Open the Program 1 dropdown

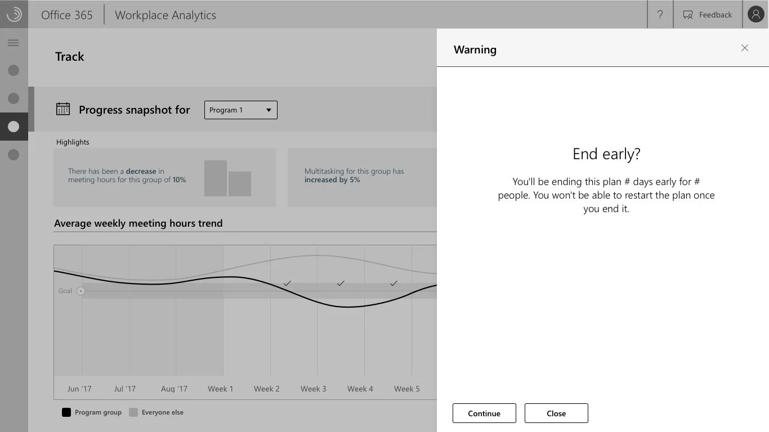[240, 110]
